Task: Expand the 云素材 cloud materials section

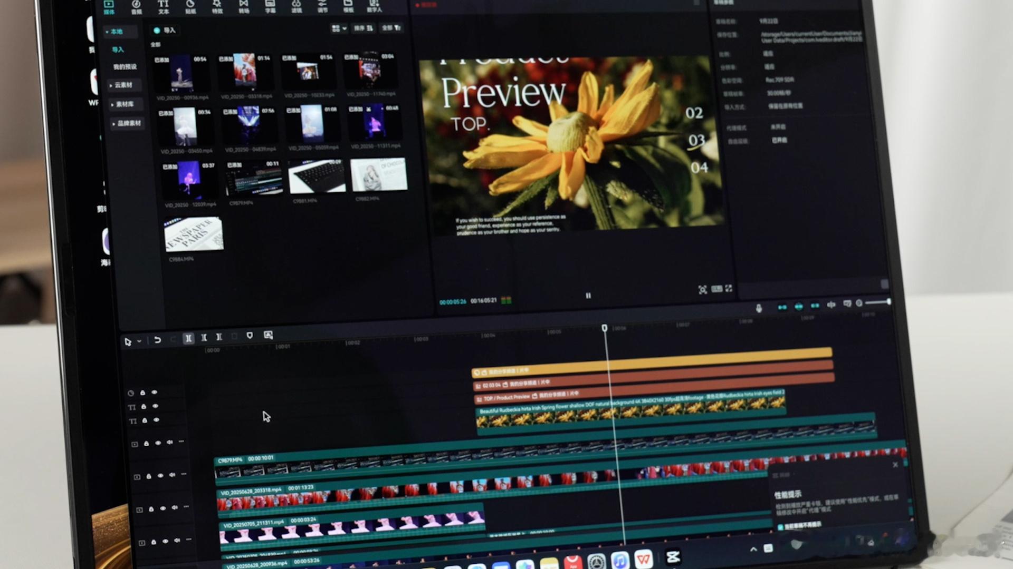Action: (121, 85)
